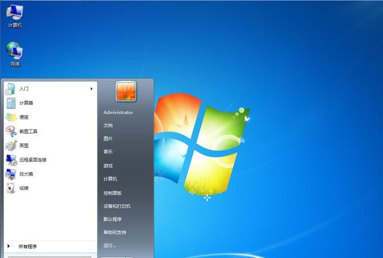Screen dimensions: 383x258
Task: Expand the 入门 submenu arrow
Action: click(91, 89)
